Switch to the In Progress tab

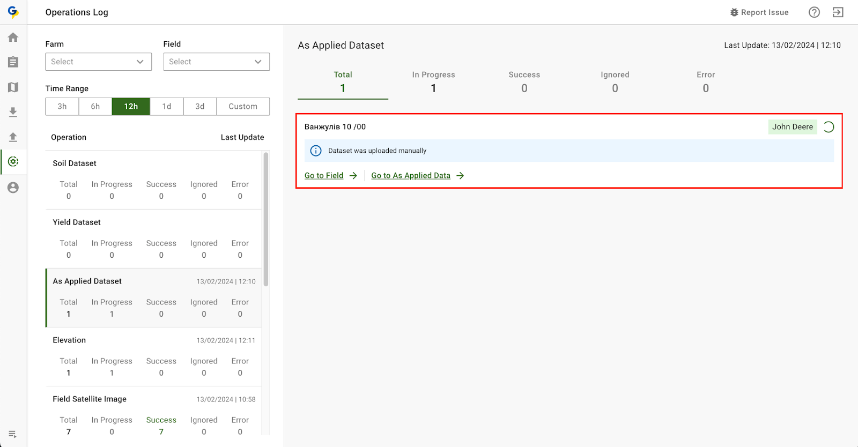433,82
